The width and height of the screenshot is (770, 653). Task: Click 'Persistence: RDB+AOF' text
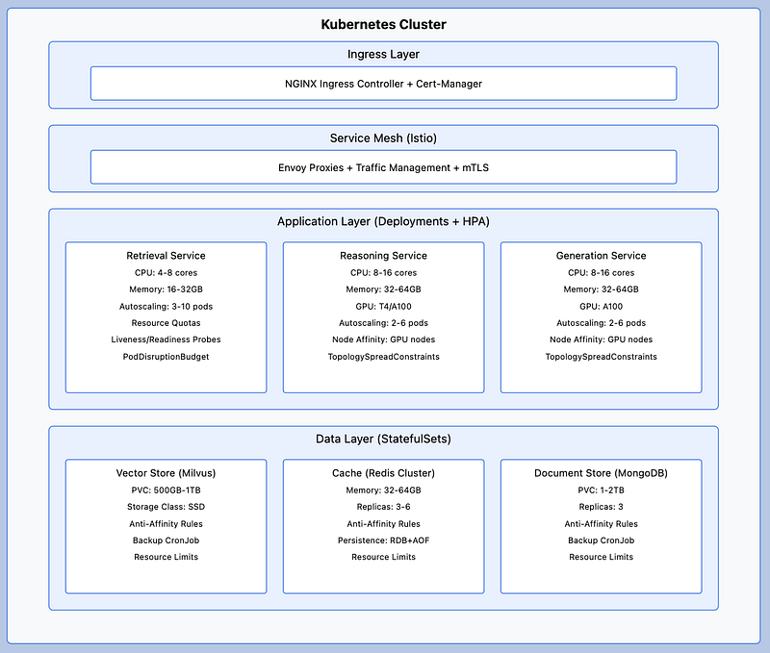(x=383, y=540)
